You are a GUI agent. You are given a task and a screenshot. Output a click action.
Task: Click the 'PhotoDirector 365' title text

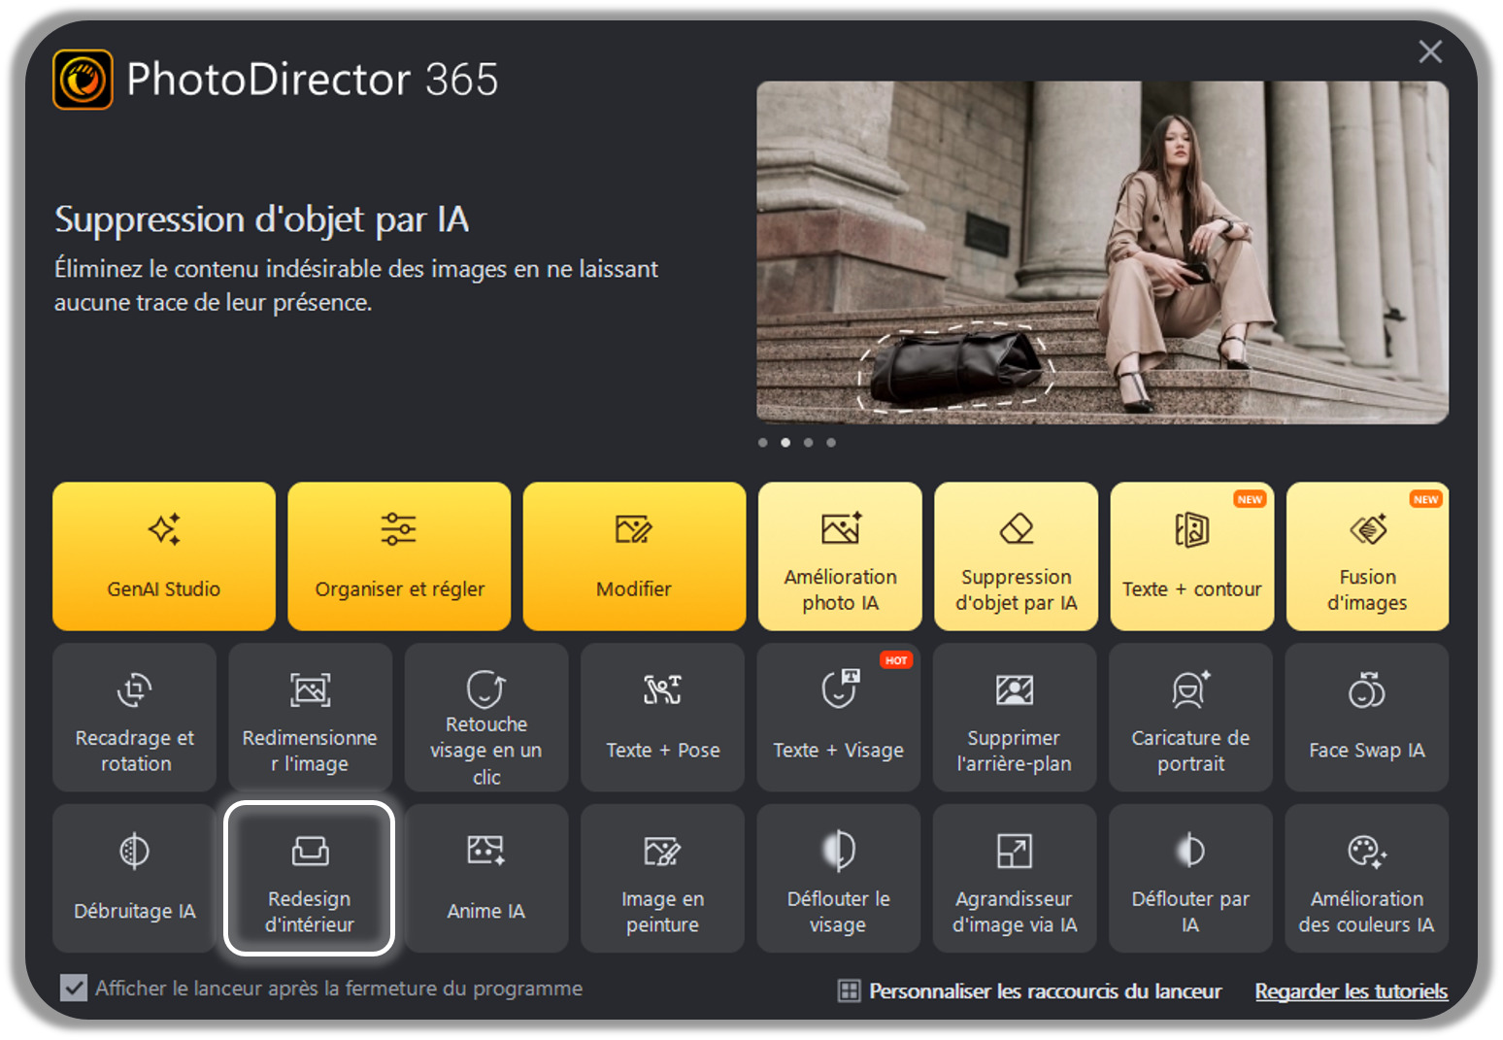(x=313, y=80)
